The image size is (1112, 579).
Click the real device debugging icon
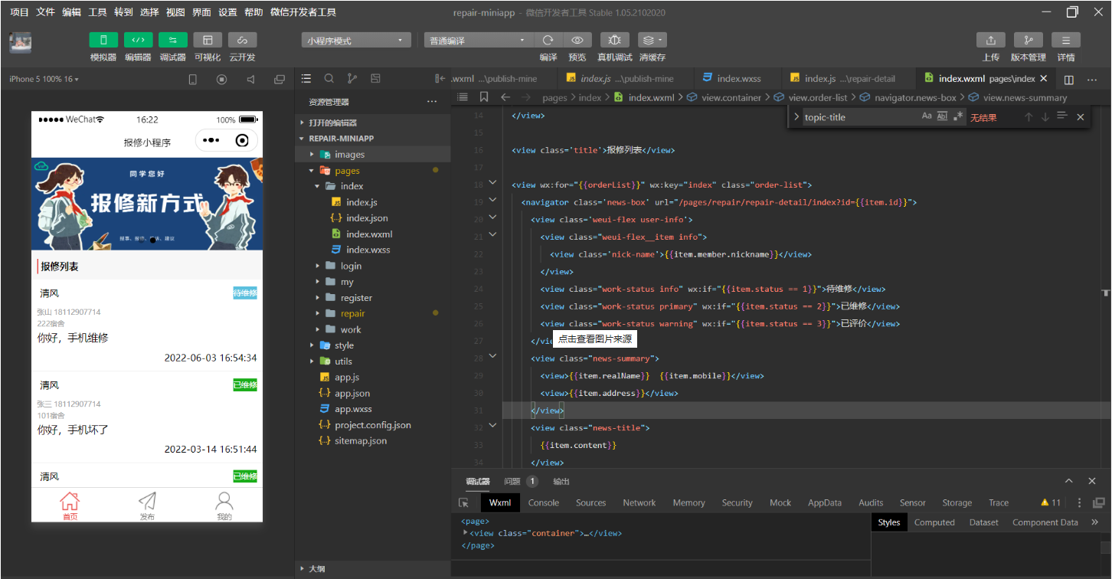point(614,41)
